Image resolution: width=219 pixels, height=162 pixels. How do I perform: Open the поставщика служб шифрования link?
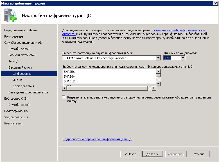(x=173, y=30)
